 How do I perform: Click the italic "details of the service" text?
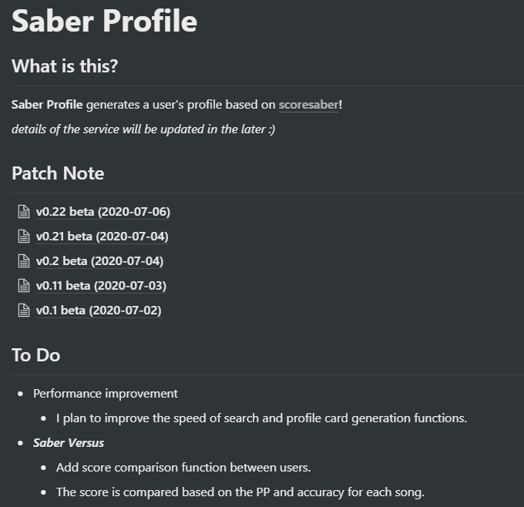pos(143,129)
